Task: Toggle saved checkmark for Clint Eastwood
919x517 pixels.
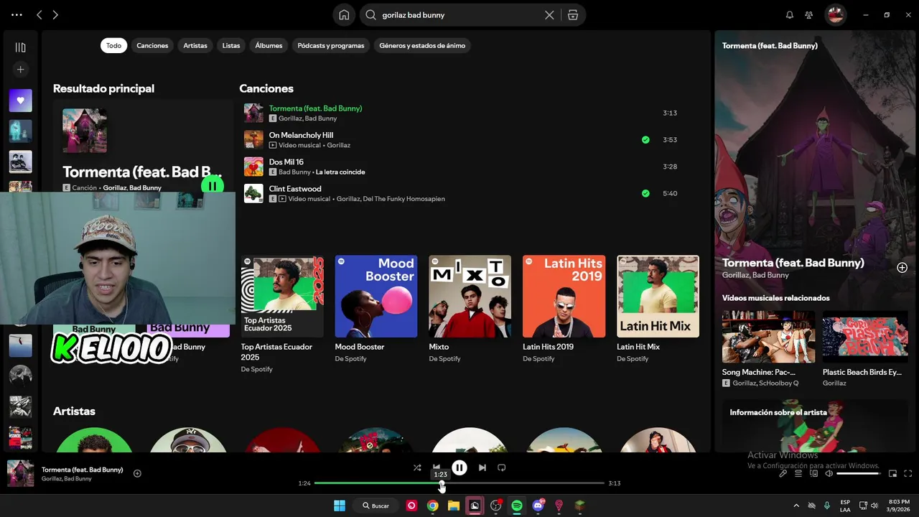Action: (x=645, y=193)
